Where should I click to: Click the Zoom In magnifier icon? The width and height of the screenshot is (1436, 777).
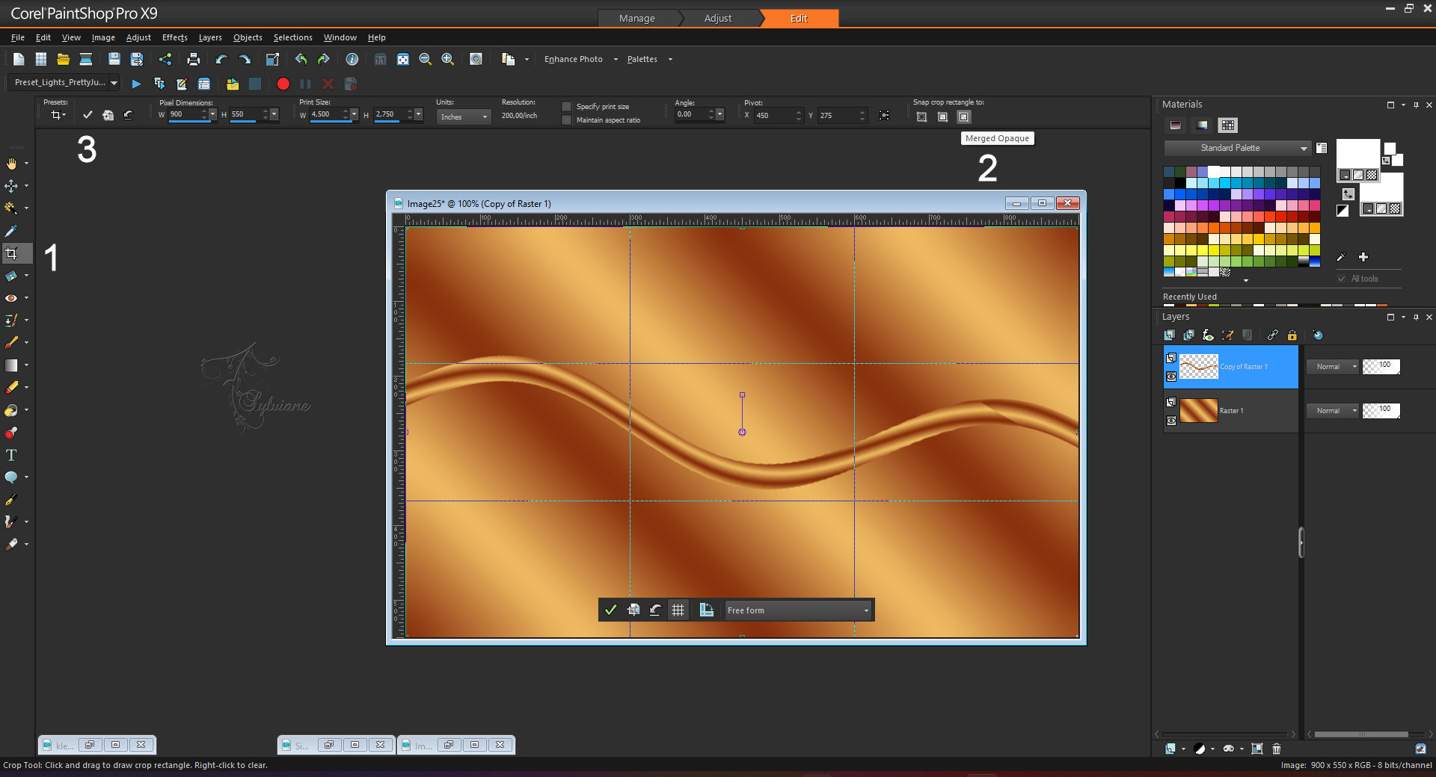(x=448, y=59)
